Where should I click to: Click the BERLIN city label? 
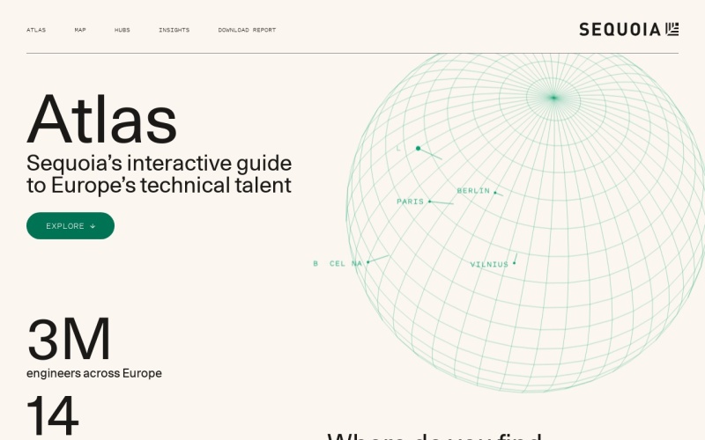click(x=473, y=191)
